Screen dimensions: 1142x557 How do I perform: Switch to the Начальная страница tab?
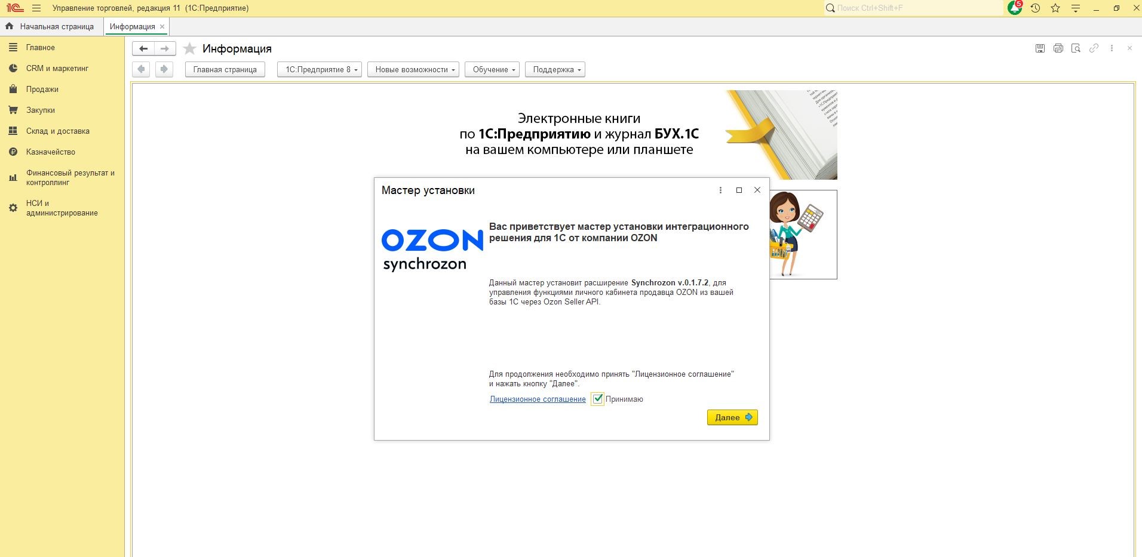coord(50,26)
